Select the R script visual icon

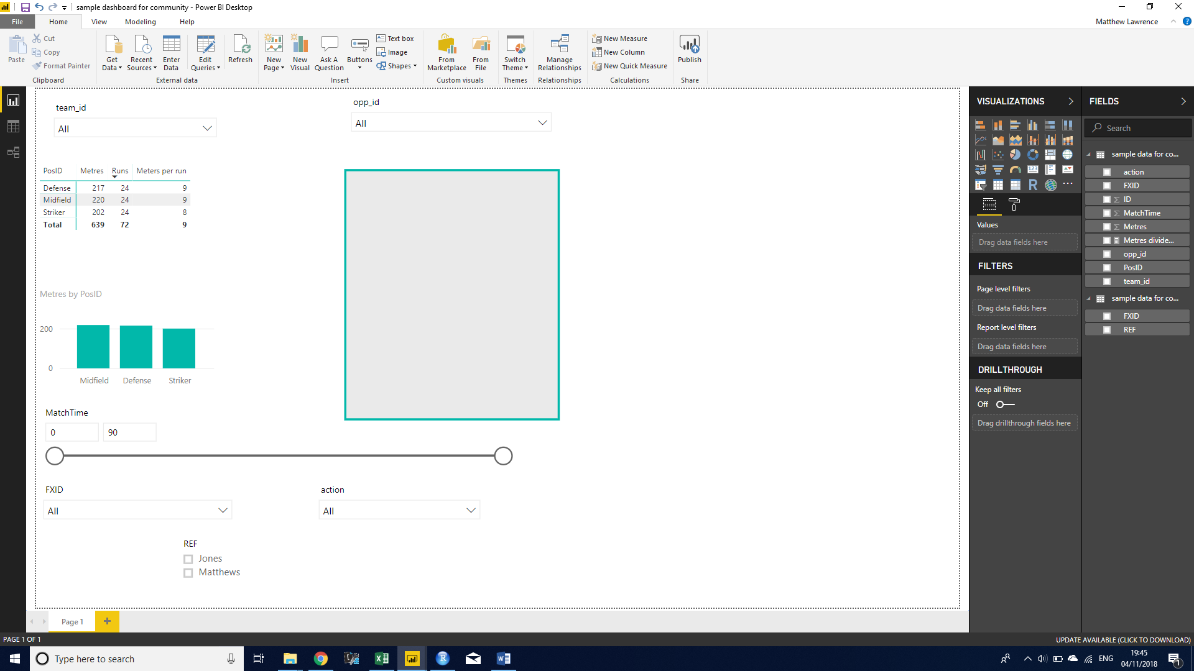1033,185
